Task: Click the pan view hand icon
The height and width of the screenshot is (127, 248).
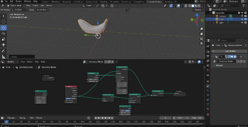Action: 201,34
